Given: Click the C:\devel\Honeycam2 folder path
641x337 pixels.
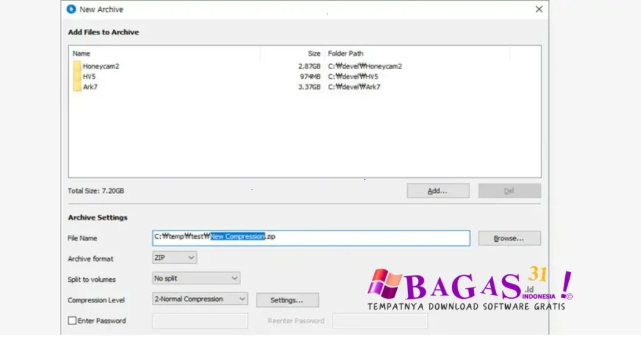Looking at the screenshot, I should 365,66.
